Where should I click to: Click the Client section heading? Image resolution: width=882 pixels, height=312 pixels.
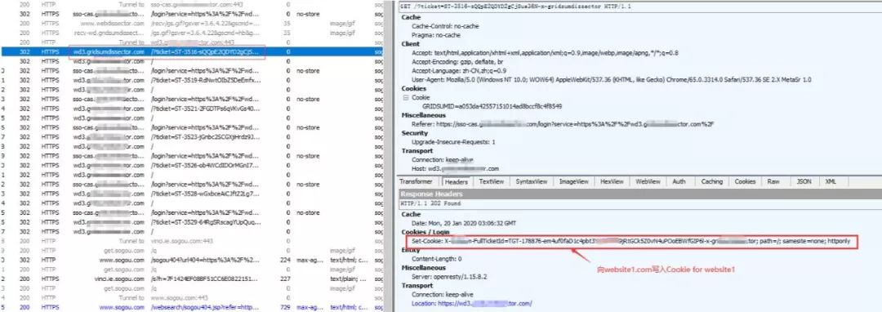click(411, 44)
